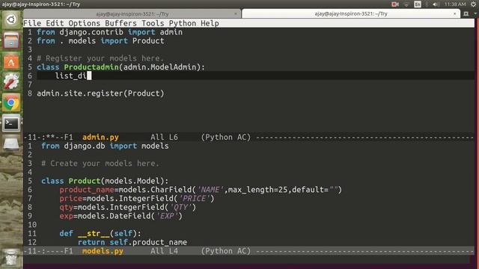The height and width of the screenshot is (269, 479).
Task: Click the models.py buffer name in mode line
Action: (x=103, y=251)
